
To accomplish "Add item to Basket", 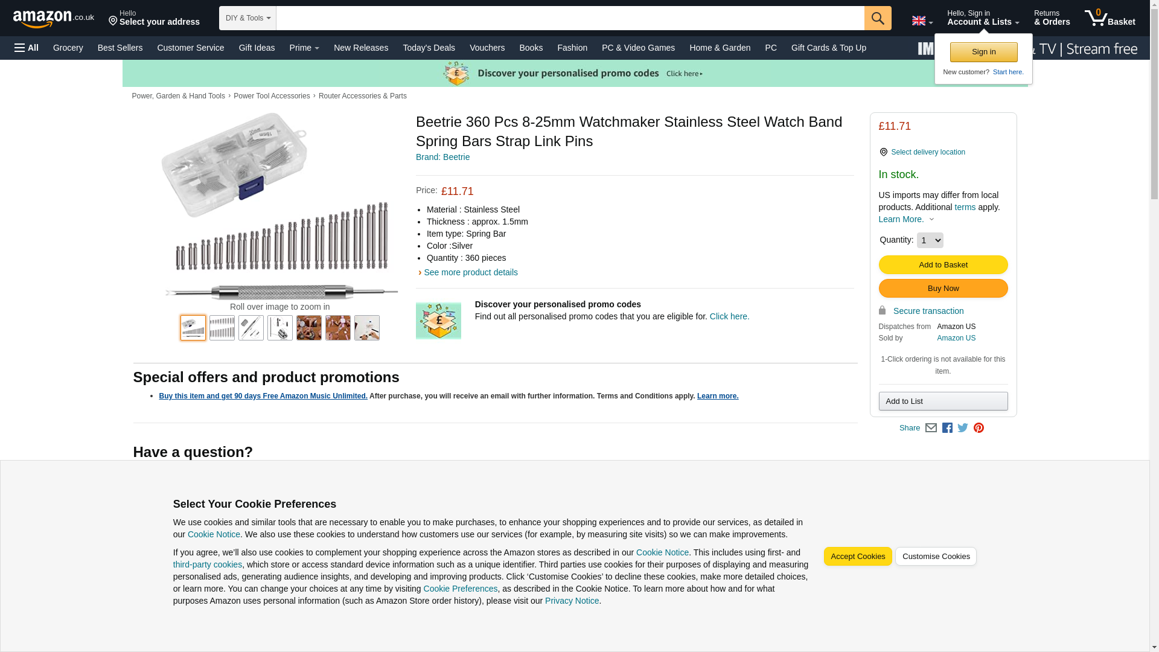I will point(943,265).
